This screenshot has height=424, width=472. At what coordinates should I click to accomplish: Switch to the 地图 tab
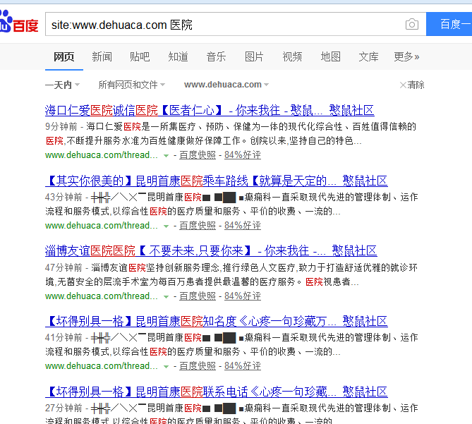pos(330,56)
